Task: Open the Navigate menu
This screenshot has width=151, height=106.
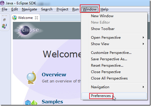Action: pos(29,9)
